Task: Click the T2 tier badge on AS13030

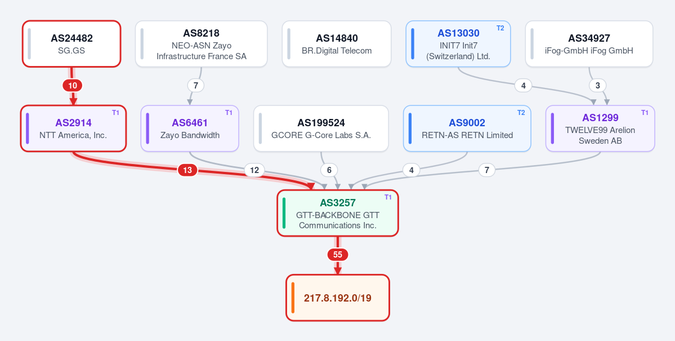Action: click(500, 28)
